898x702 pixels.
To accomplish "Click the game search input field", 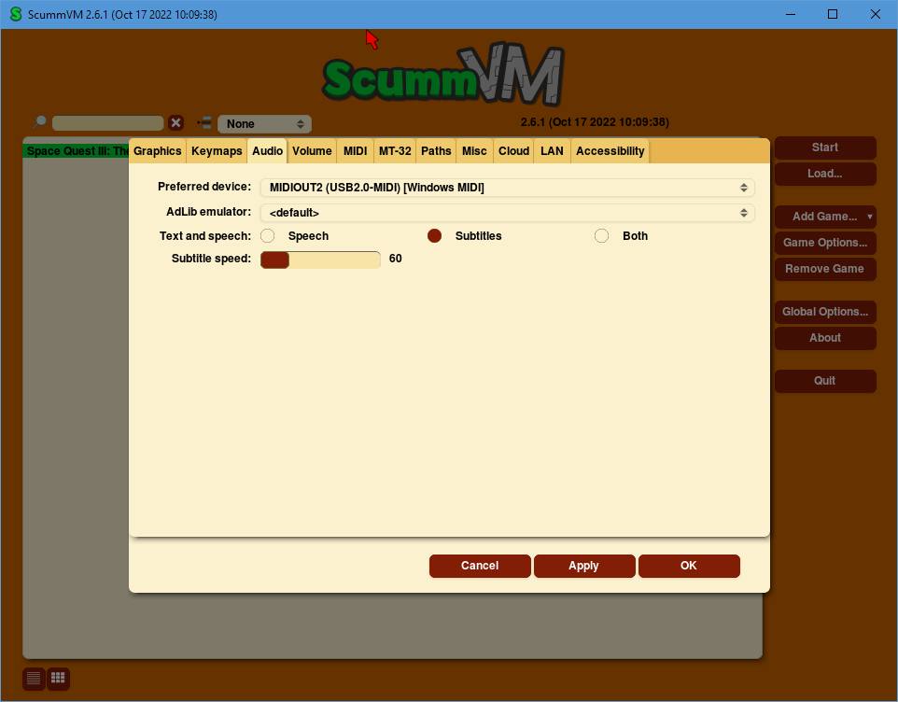I will pyautogui.click(x=107, y=123).
